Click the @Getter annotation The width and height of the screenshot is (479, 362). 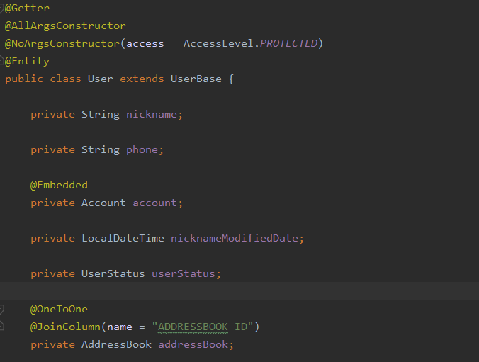click(x=27, y=9)
